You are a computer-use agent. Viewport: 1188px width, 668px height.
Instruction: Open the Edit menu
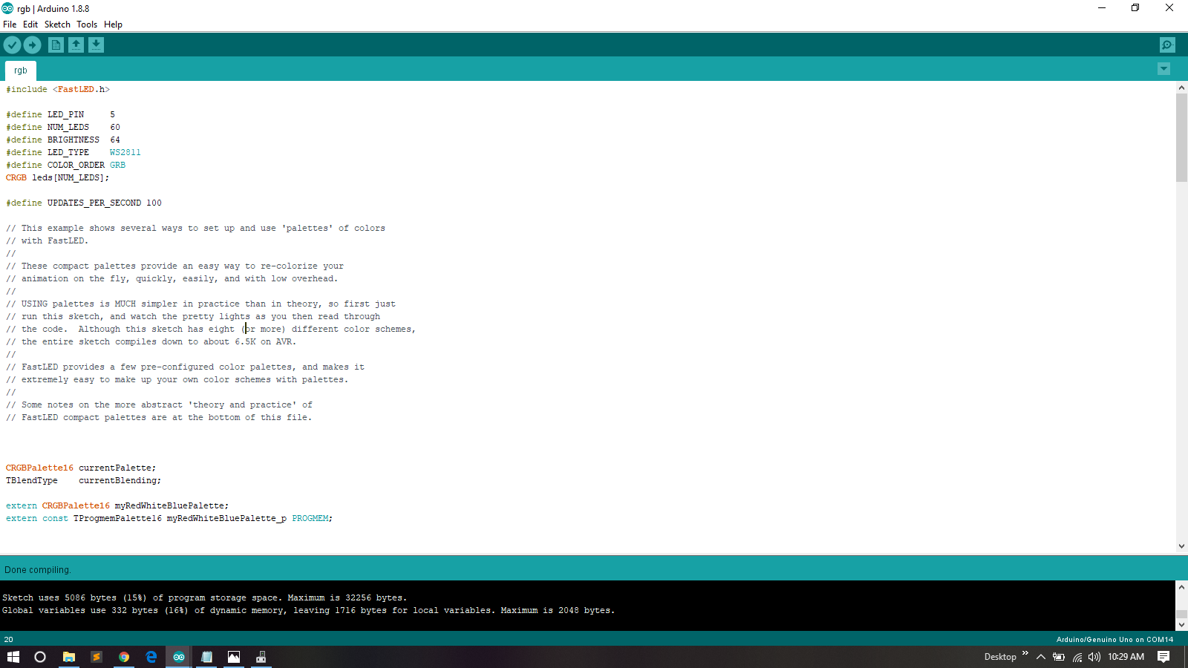(x=30, y=24)
